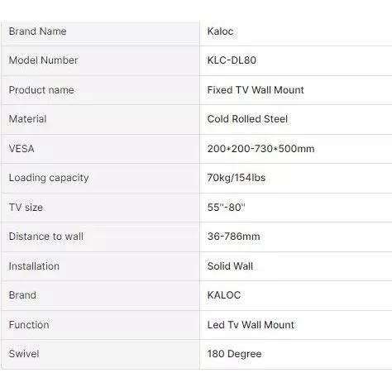Select the Fixed TV Wall Mount text
The width and height of the screenshot is (392, 392).
256,90
